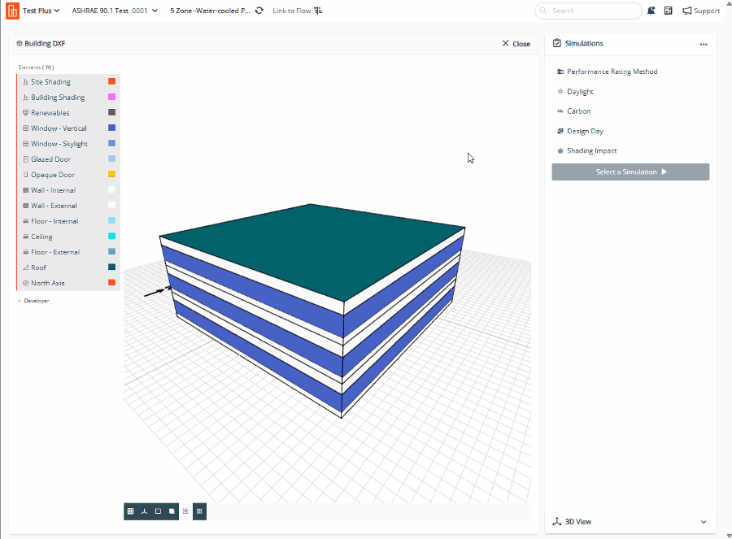This screenshot has width=732, height=539.
Task: Choose the Daylight simulation option
Action: 580,92
